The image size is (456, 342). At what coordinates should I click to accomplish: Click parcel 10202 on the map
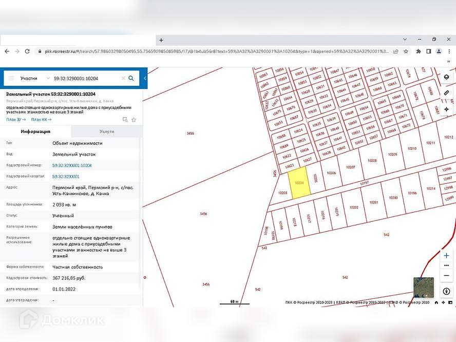354,207
